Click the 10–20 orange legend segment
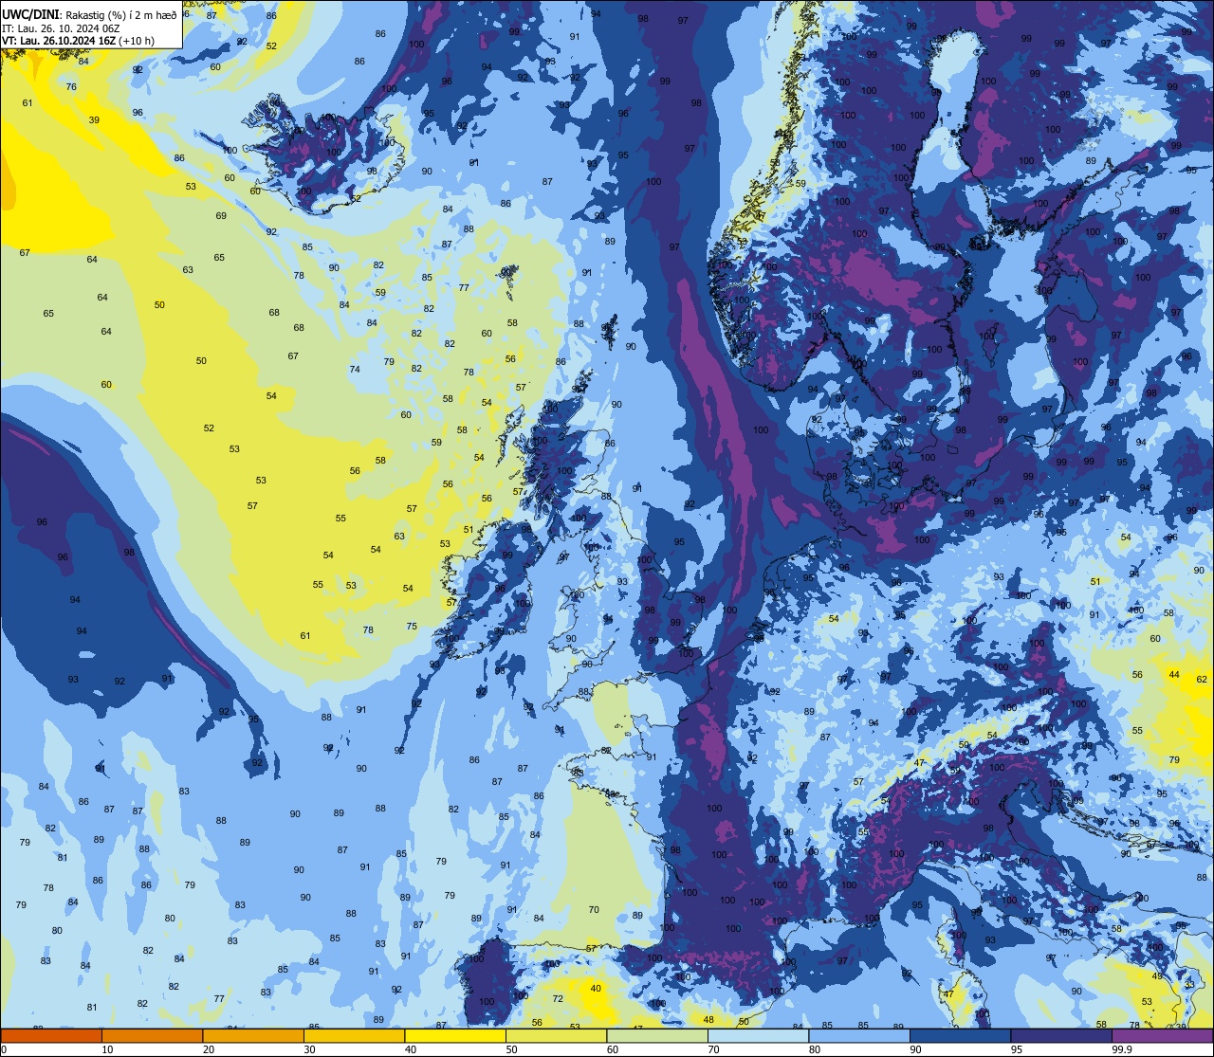This screenshot has height=1057, width=1214. pos(152,1035)
